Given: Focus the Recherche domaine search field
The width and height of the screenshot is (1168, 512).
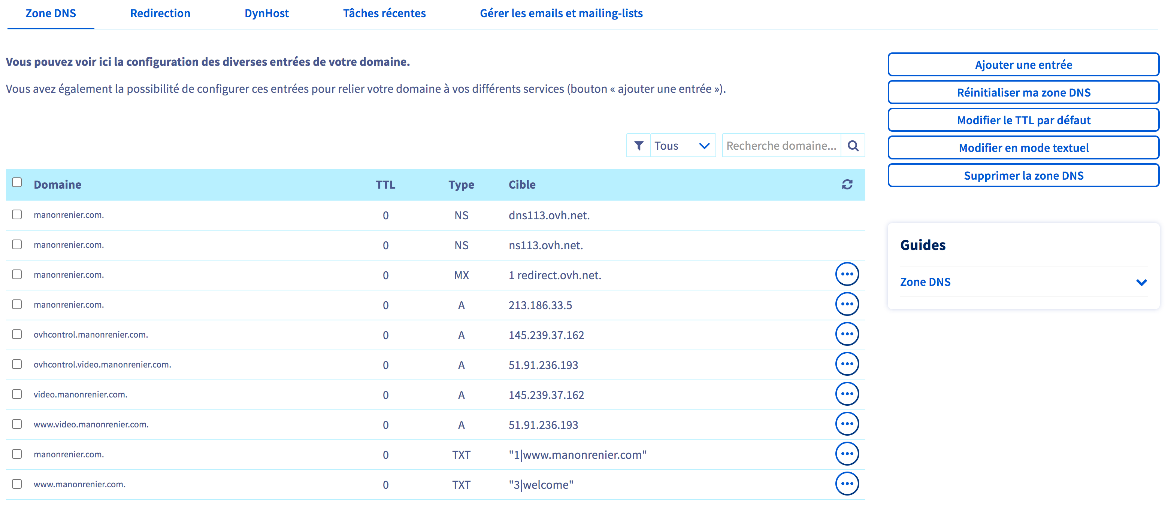Looking at the screenshot, I should 781,146.
